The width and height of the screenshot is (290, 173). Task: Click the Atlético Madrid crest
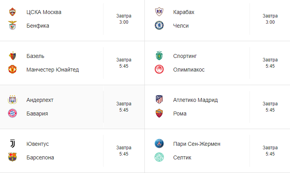pyautogui.click(x=159, y=100)
